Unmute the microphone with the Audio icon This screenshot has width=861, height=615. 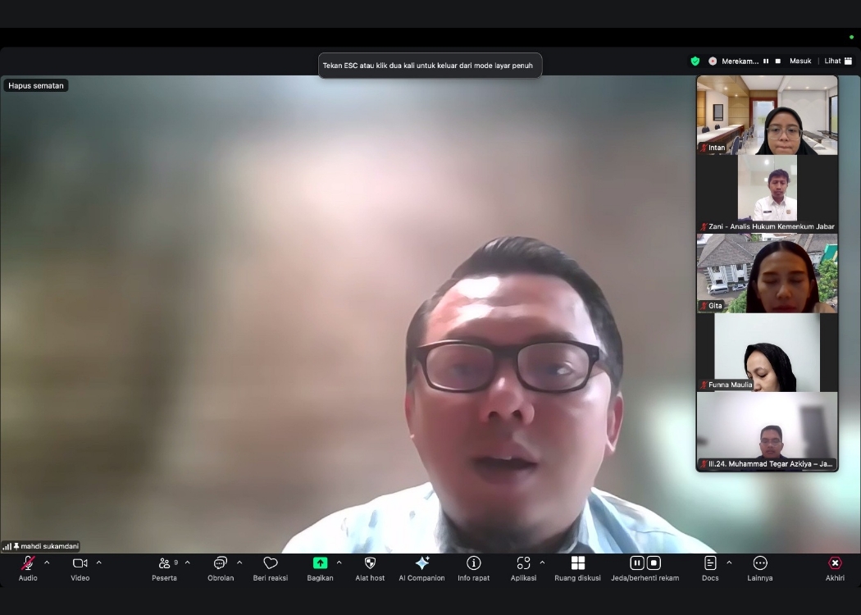pos(27,563)
